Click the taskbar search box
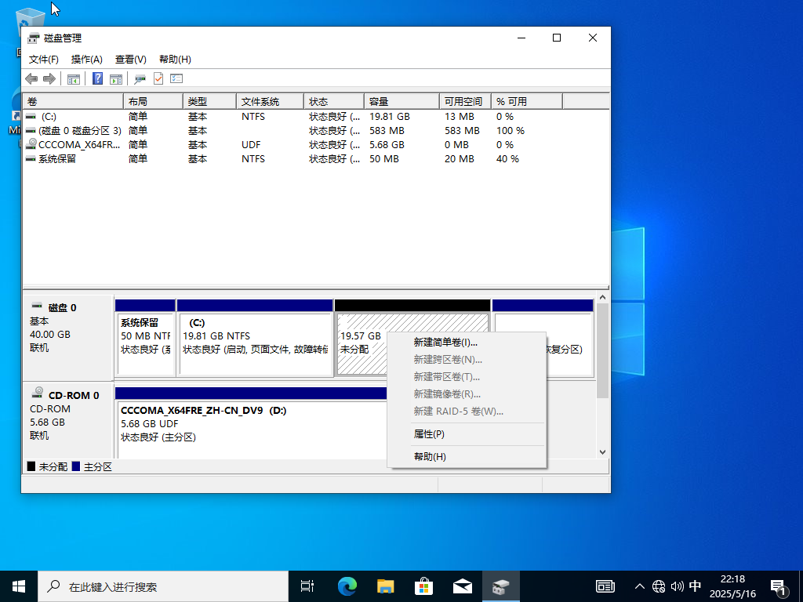This screenshot has height=602, width=803. point(163,586)
